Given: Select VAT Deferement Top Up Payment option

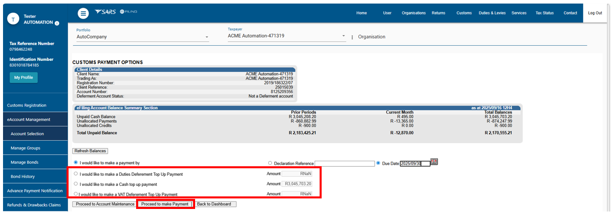Looking at the screenshot, I should point(76,194).
